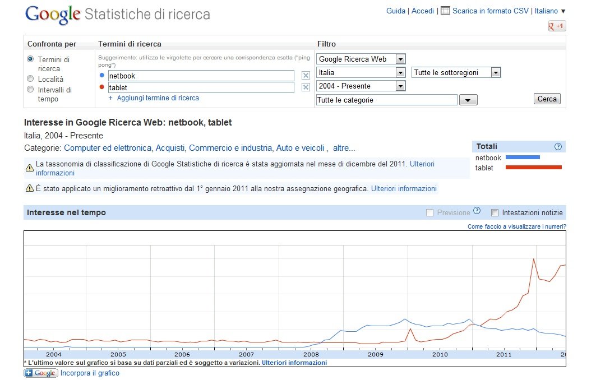
Task: Remove the netbook search term
Action: point(306,75)
